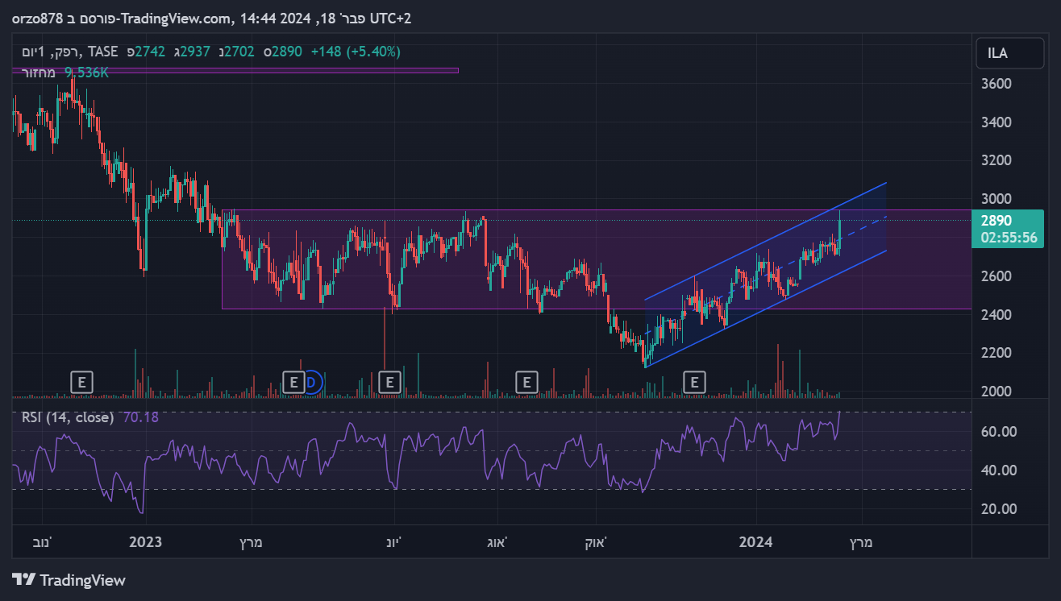The image size is (1061, 601).
Task: Click the RSI value 70.18 readout
Action: point(139,417)
